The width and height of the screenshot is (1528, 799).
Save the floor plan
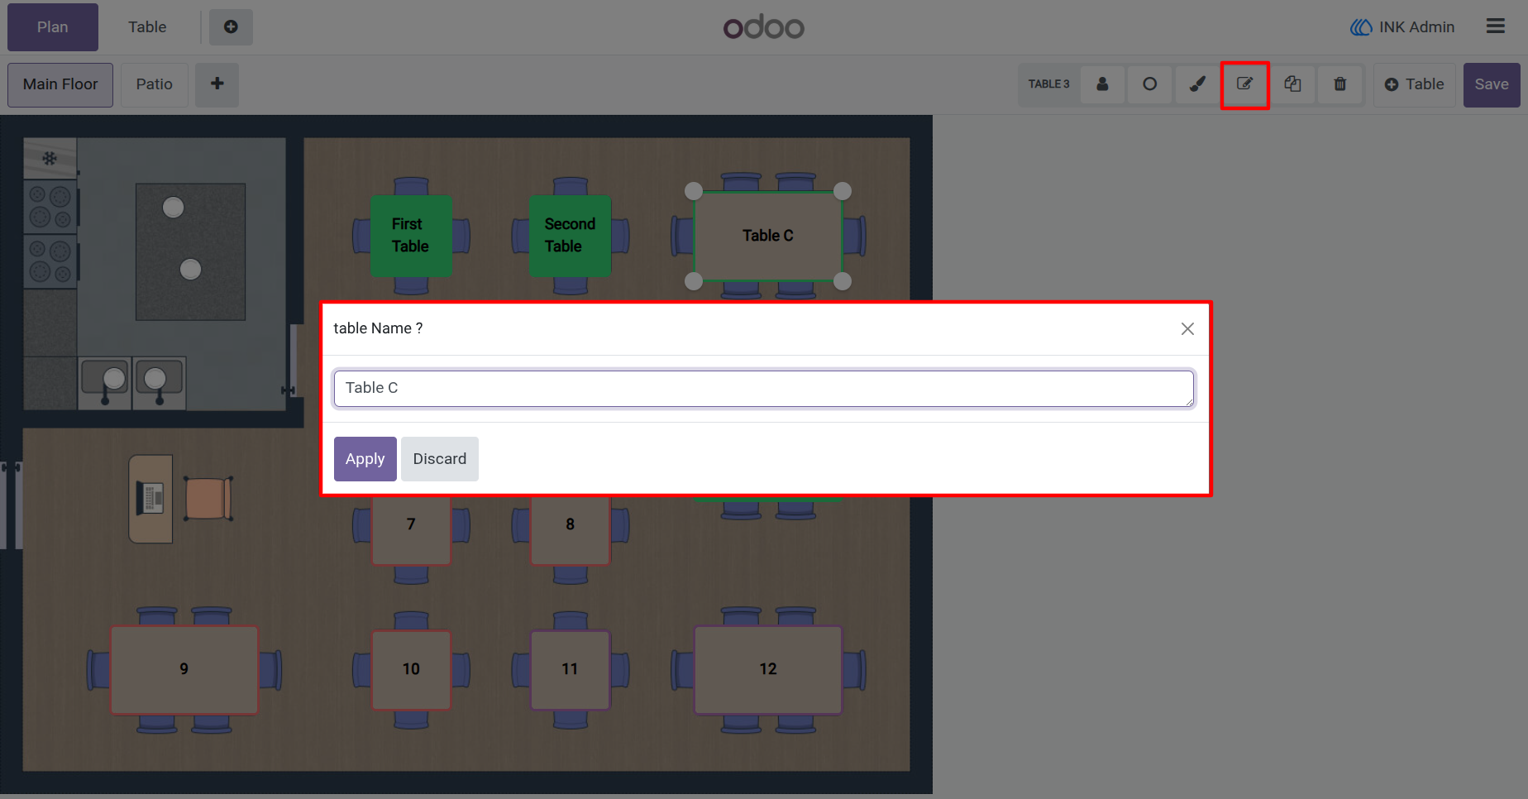1492,84
